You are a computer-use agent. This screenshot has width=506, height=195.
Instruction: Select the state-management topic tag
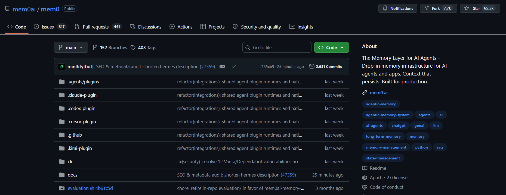[383, 158]
